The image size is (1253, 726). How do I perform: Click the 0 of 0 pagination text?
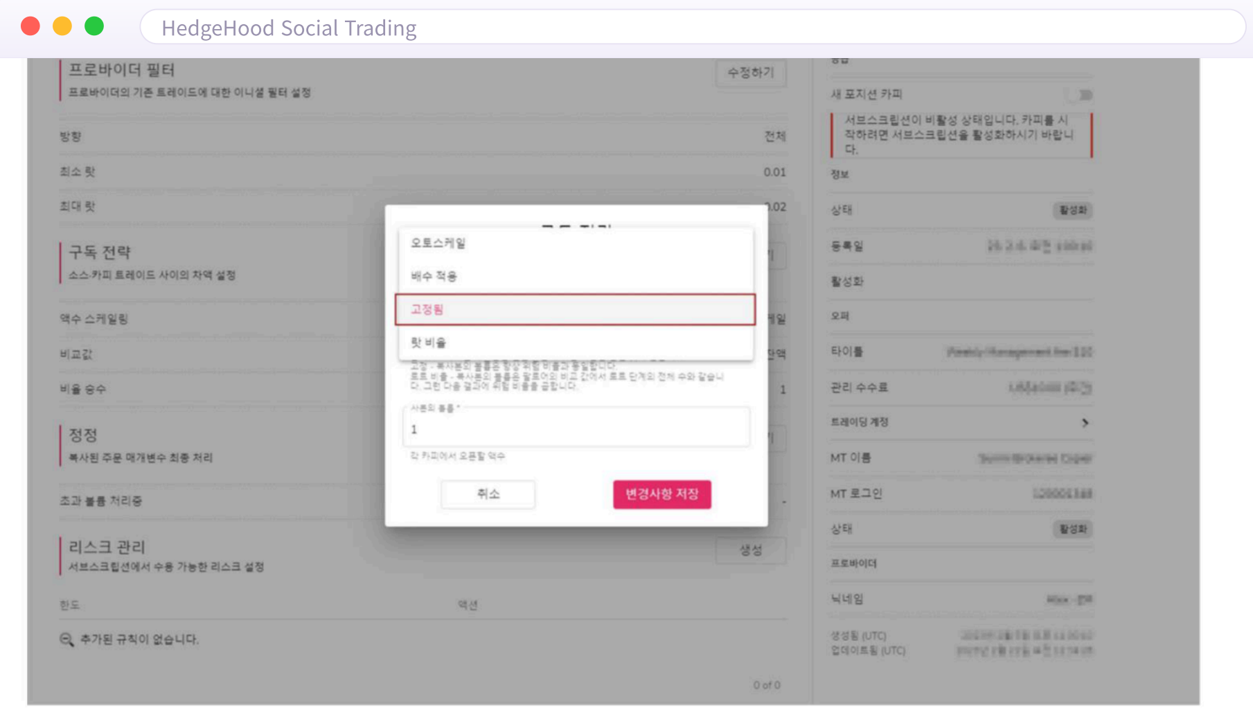767,685
